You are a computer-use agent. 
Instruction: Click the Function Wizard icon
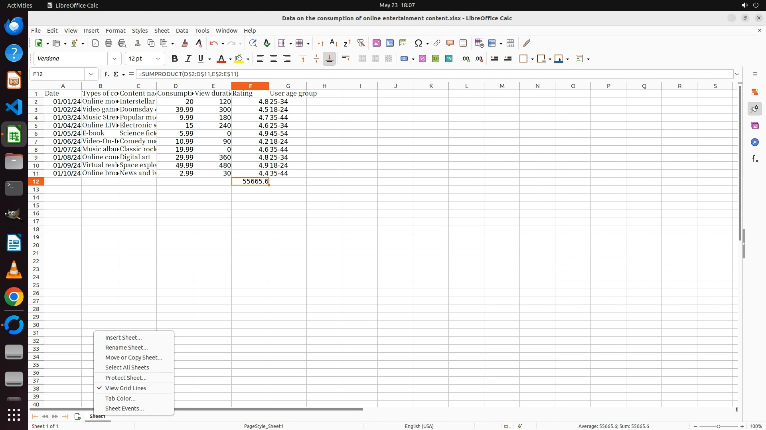click(x=107, y=74)
